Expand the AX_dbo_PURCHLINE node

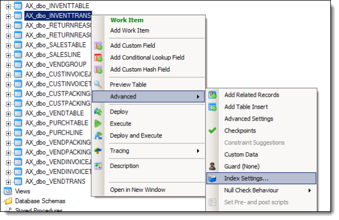[8, 133]
